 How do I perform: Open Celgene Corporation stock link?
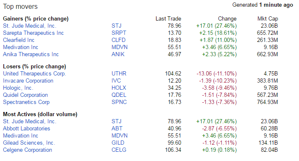click(27, 150)
